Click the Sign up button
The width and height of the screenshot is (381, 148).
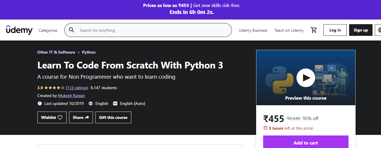click(361, 30)
